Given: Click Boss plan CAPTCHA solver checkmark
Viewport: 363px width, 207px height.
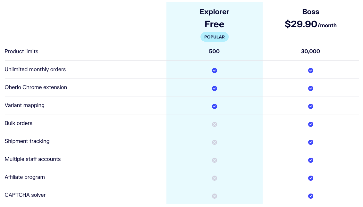Looking at the screenshot, I should coord(311,196).
